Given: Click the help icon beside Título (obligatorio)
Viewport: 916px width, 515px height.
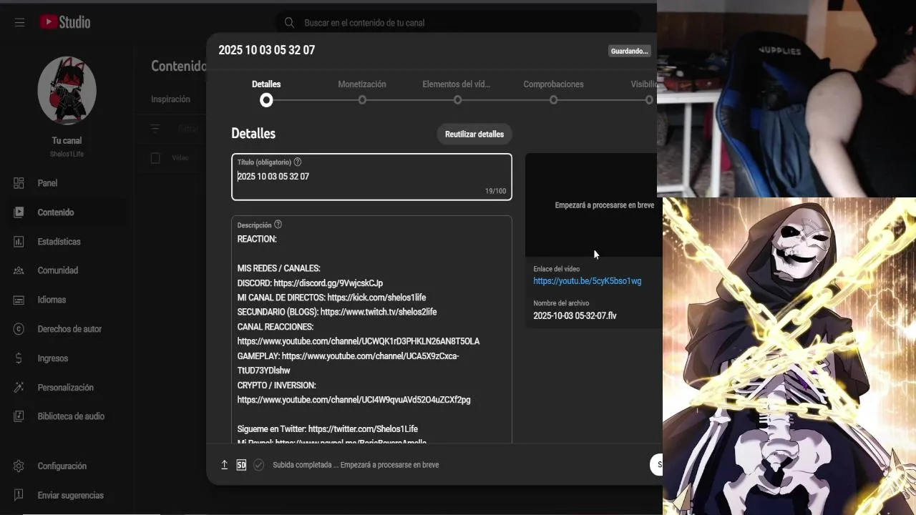Looking at the screenshot, I should 298,162.
